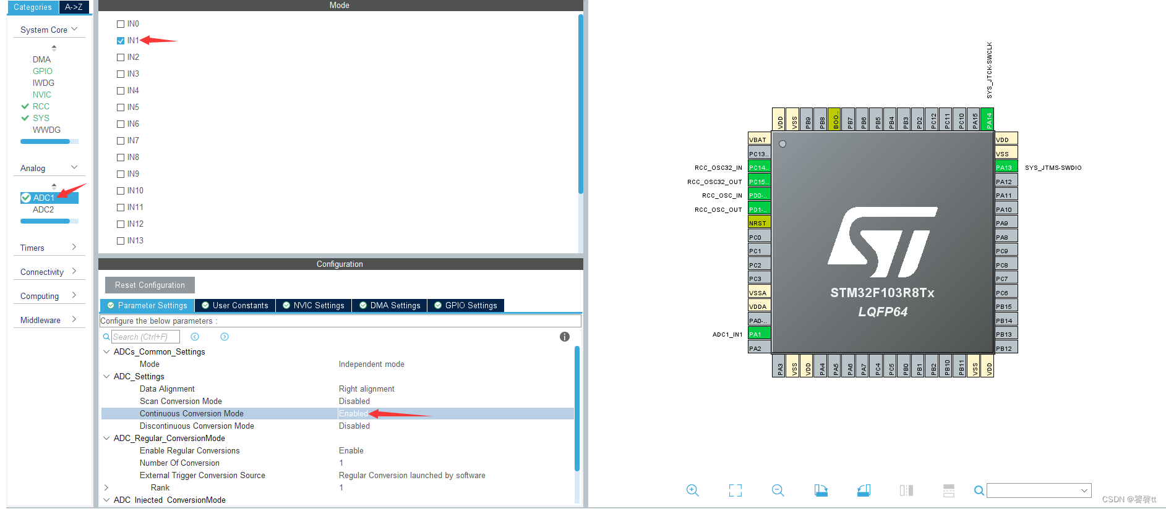Open the Parameter Settings tab
Viewport: 1166px width, 509px height.
(147, 305)
